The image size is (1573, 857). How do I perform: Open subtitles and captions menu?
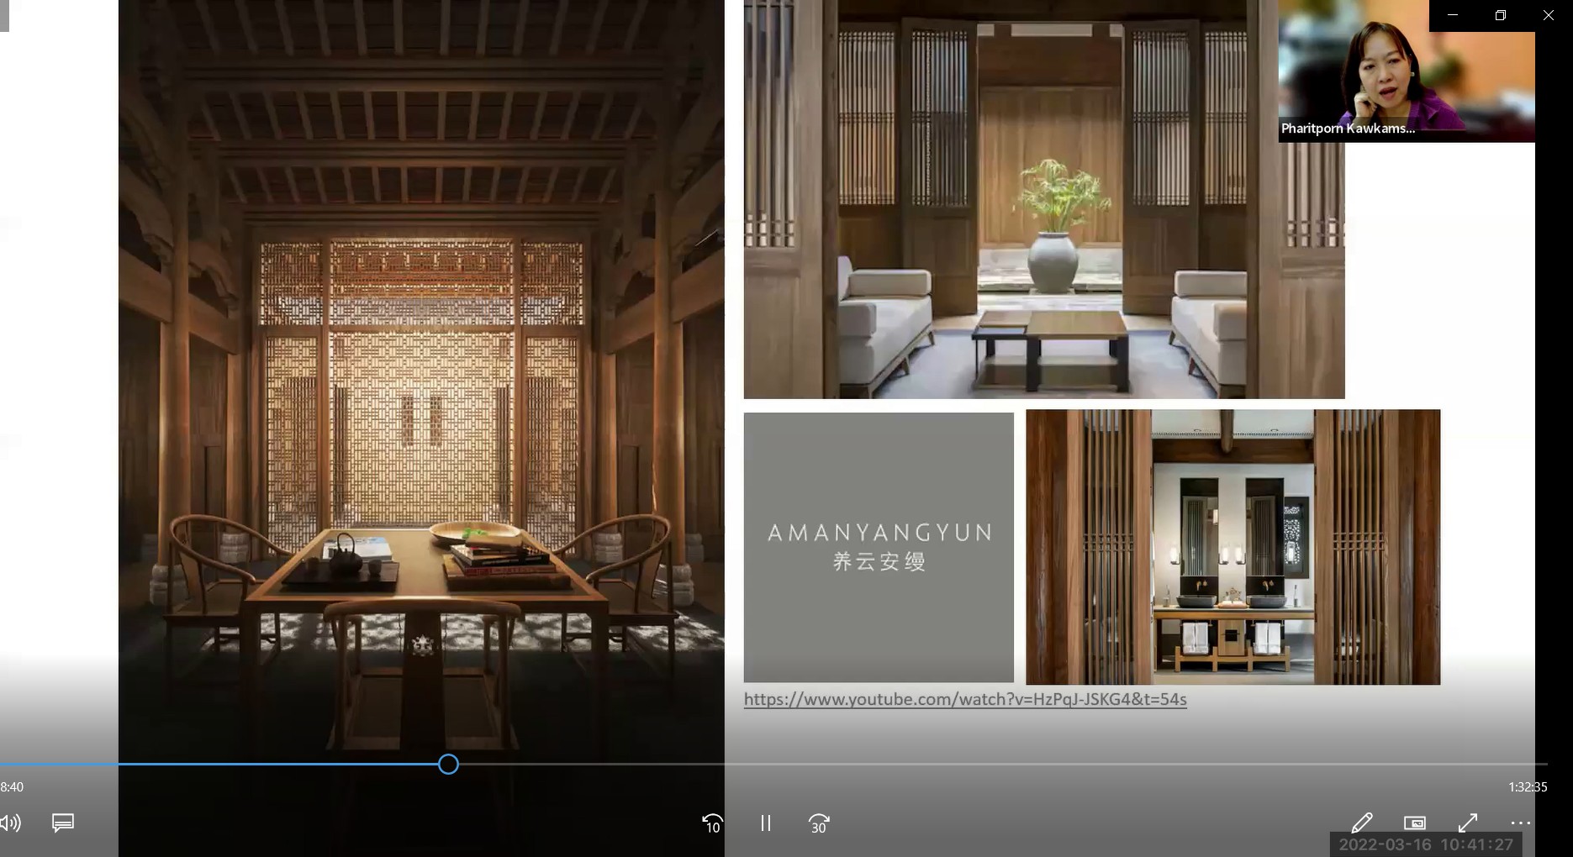63,823
